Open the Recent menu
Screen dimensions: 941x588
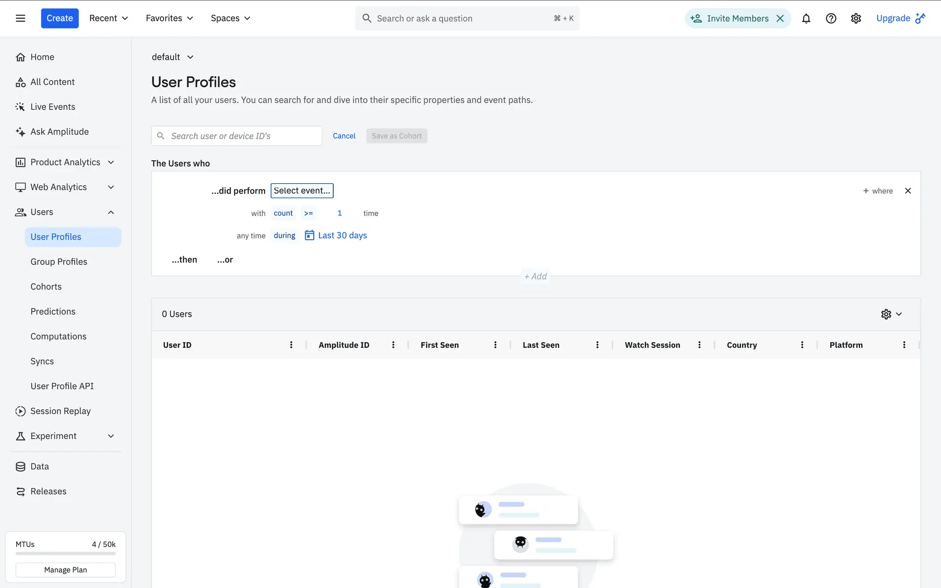[108, 18]
